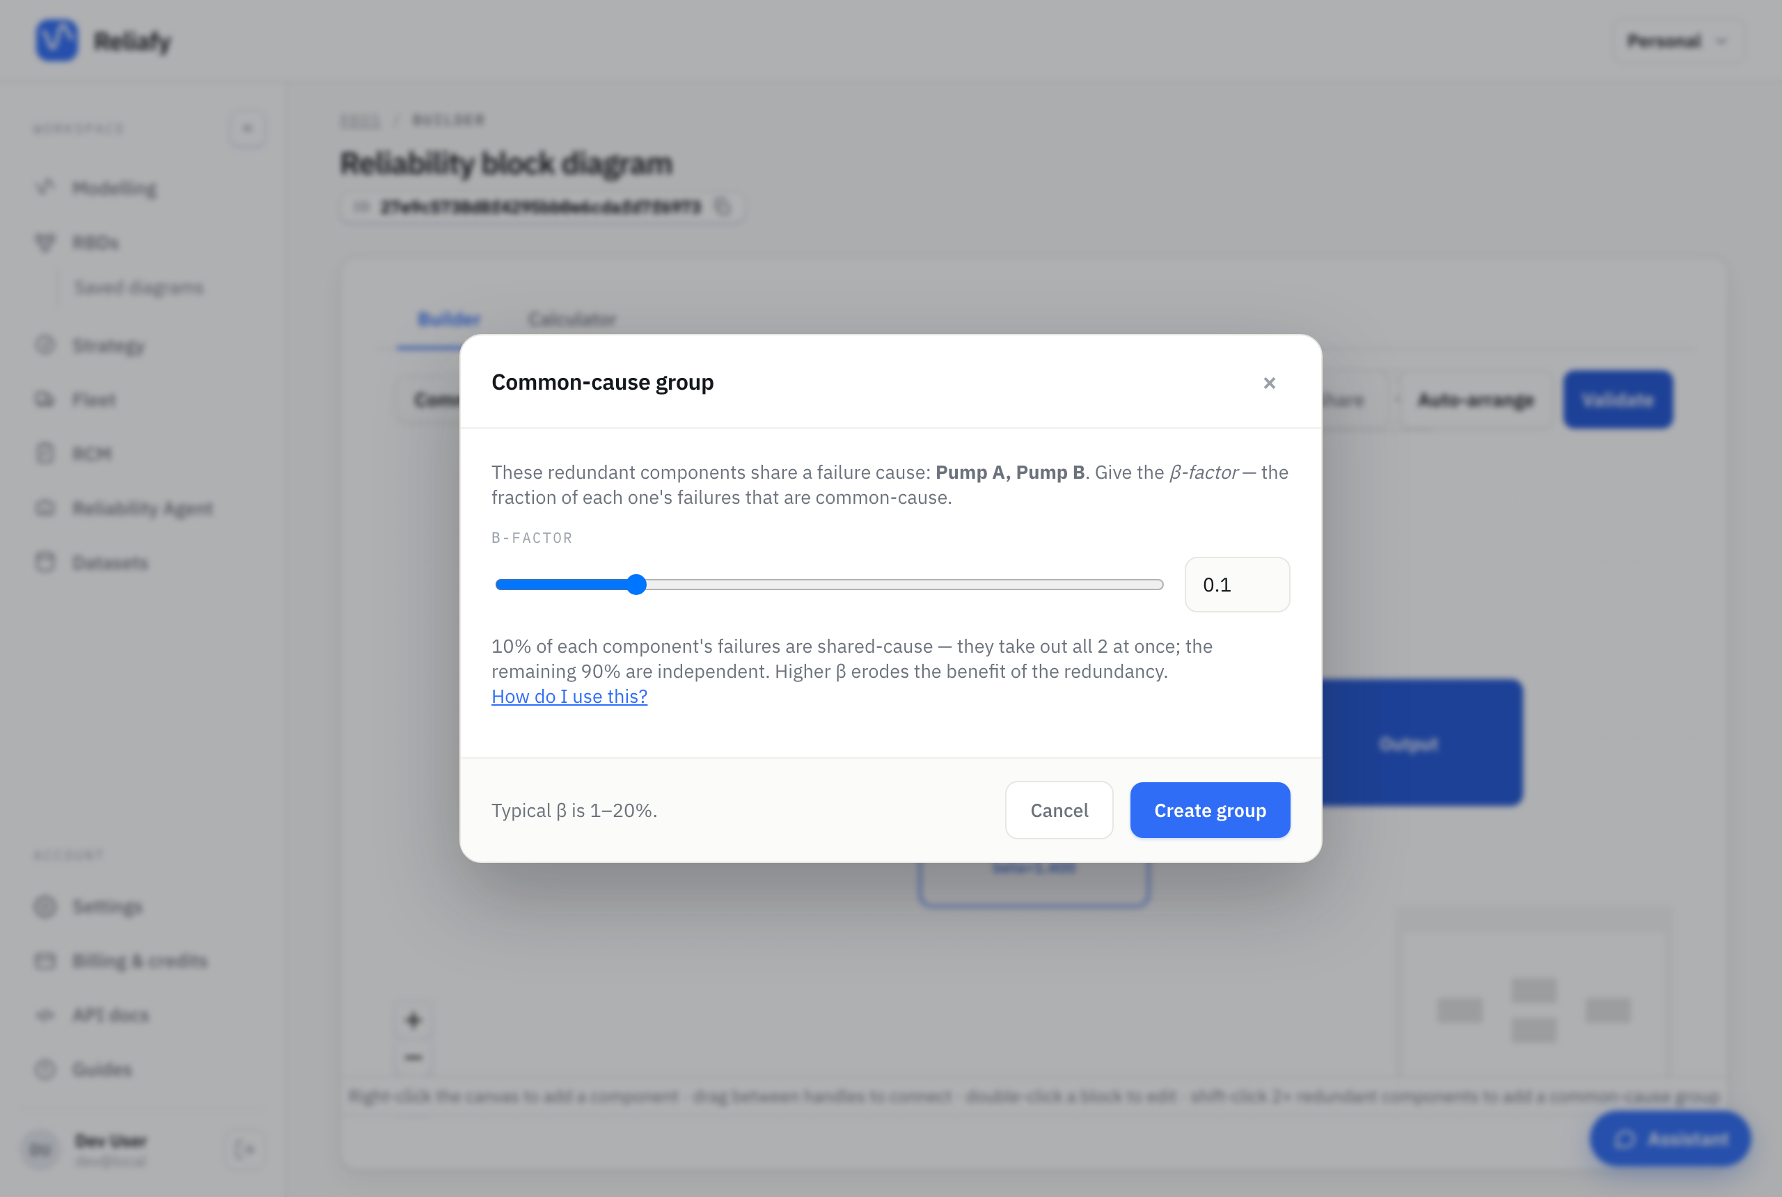Screen dimensions: 1782x1197
Task: Click the Fleet sidebar icon
Action: [x=45, y=399]
